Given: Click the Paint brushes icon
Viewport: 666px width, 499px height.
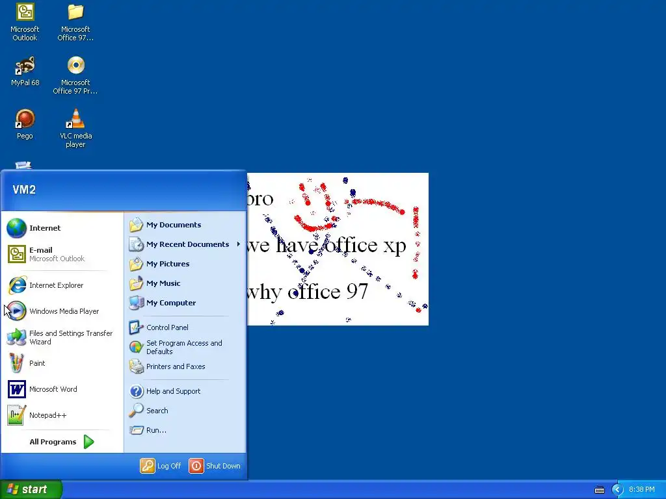Looking at the screenshot, I should [16, 363].
